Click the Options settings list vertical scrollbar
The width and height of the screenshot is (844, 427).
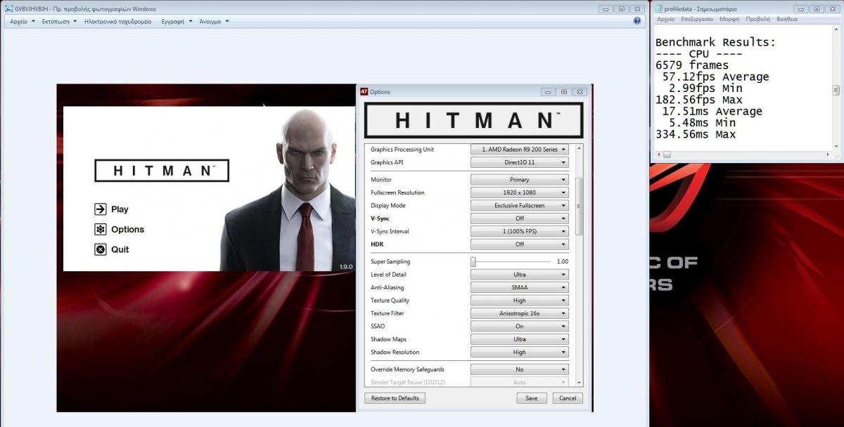point(579,206)
